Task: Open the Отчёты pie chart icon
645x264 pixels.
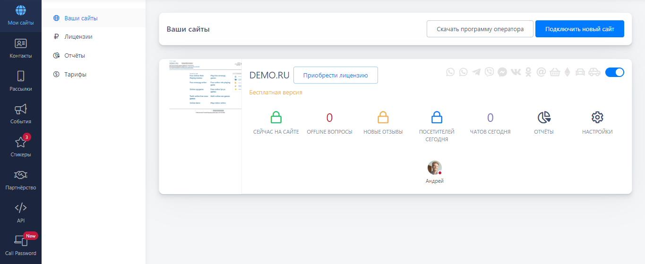Action: [x=544, y=118]
